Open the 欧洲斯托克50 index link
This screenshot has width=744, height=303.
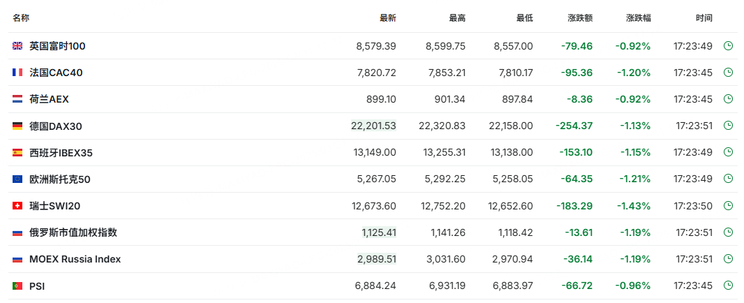pos(59,179)
